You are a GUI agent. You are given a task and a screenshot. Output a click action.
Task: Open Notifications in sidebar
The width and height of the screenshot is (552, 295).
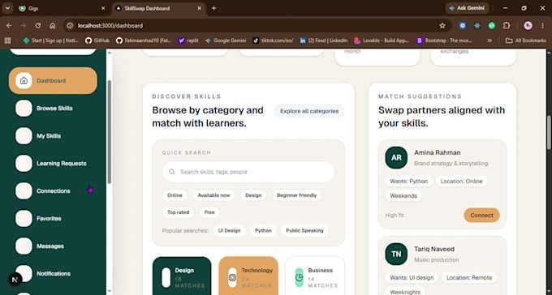(x=53, y=274)
